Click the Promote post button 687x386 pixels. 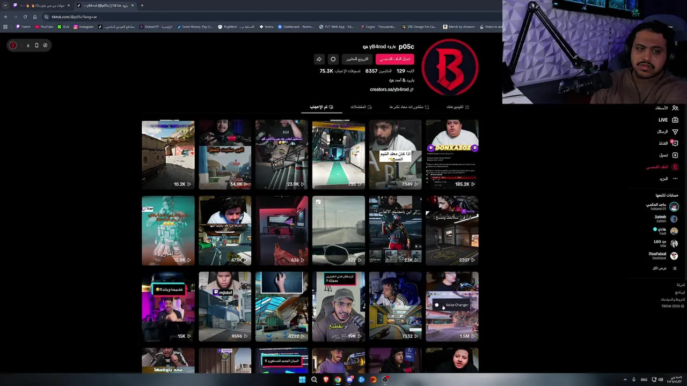point(357,59)
